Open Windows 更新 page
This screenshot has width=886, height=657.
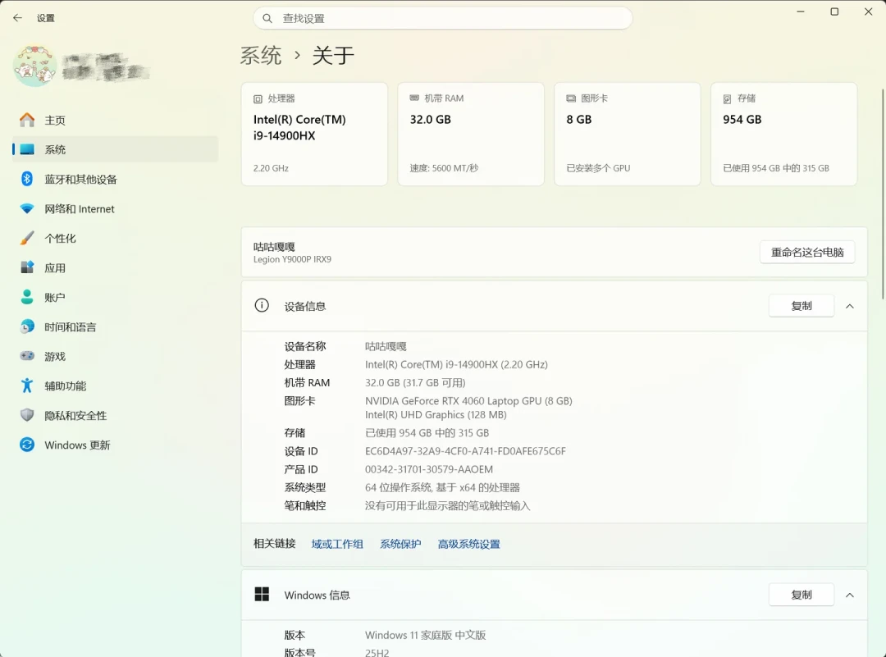click(116, 445)
